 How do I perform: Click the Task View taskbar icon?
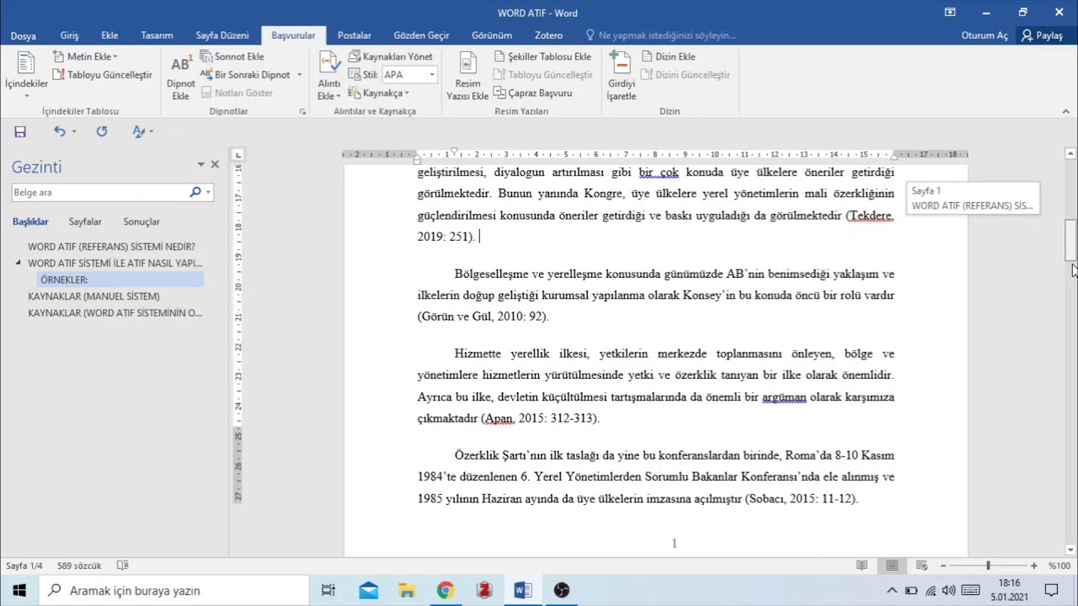tap(328, 590)
